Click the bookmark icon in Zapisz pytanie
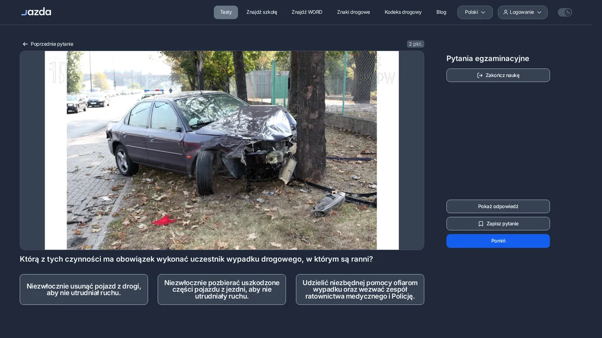The image size is (602, 338). 481,224
